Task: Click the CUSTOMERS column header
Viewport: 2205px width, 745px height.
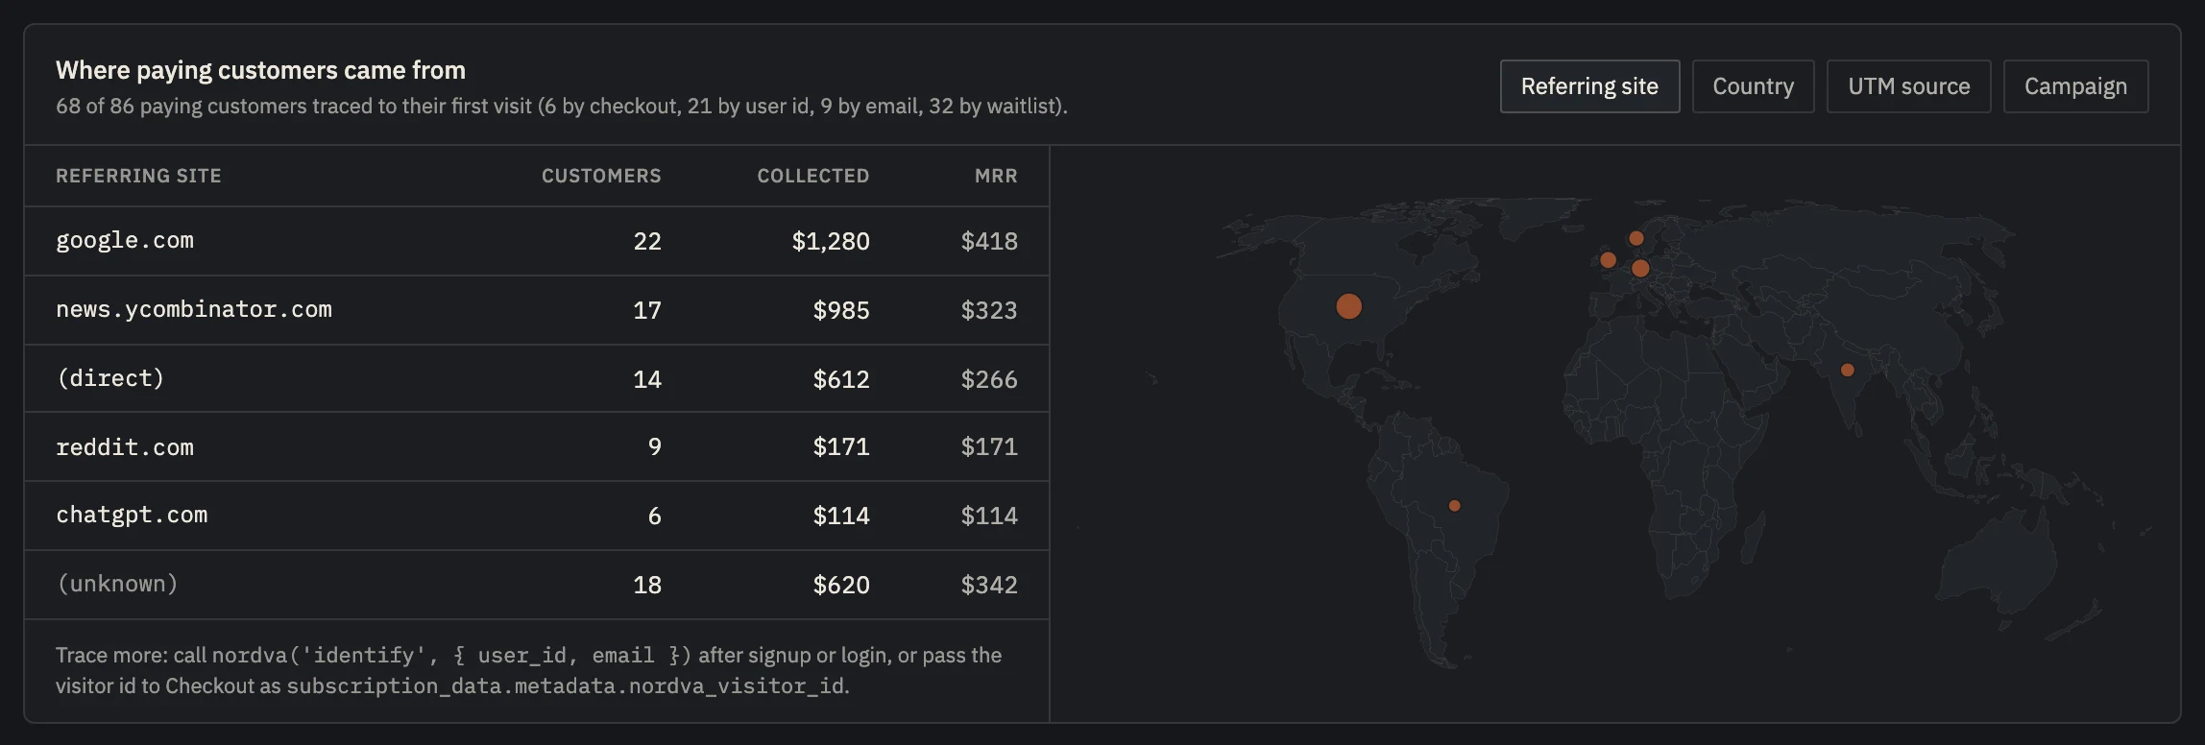Action: coord(601,176)
